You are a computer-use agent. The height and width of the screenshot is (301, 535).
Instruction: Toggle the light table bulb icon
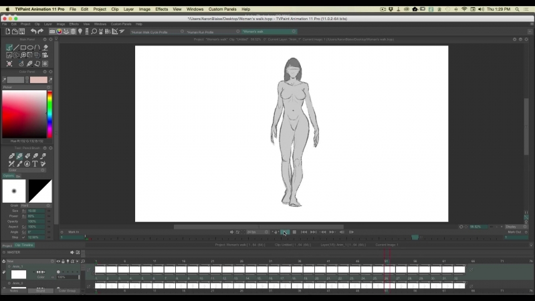click(80, 31)
